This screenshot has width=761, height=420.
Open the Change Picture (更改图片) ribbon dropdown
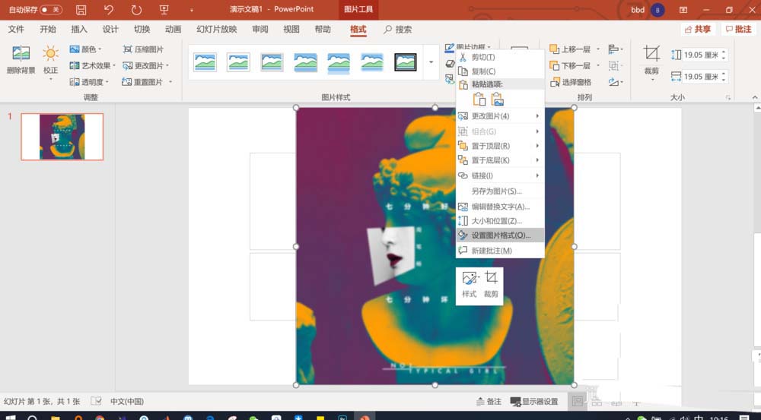click(x=145, y=65)
